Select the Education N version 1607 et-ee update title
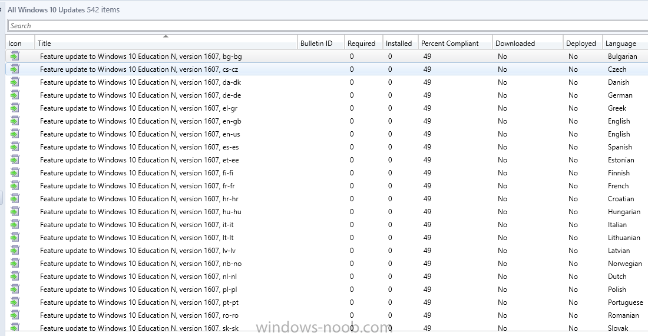The image size is (648, 336). point(139,159)
